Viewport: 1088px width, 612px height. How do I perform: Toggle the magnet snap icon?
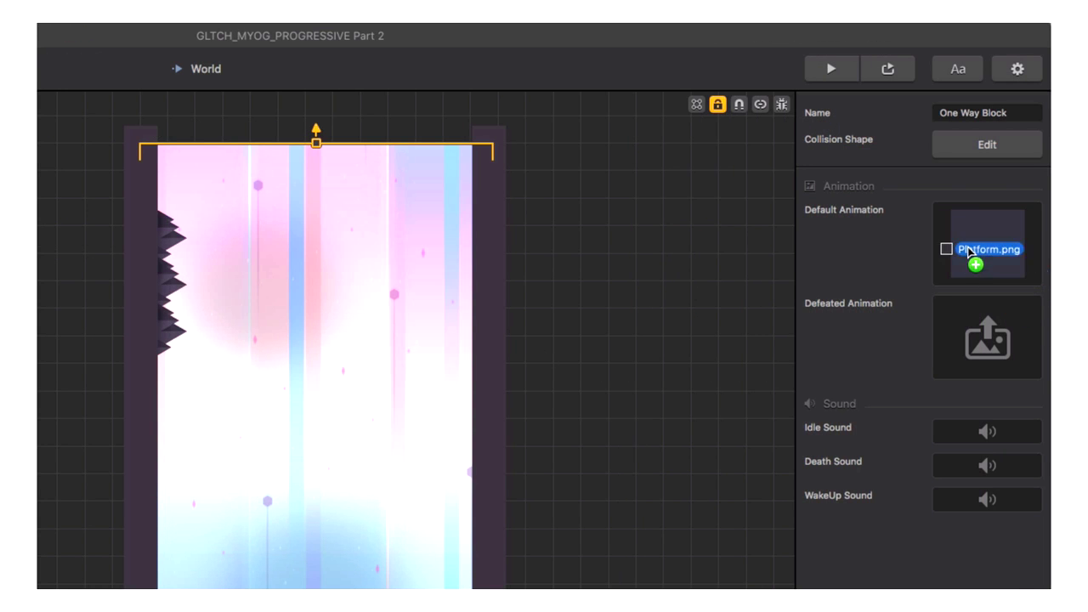point(739,105)
